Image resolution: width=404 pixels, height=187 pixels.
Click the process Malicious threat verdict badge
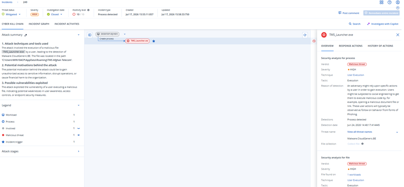pyautogui.click(x=357, y=64)
